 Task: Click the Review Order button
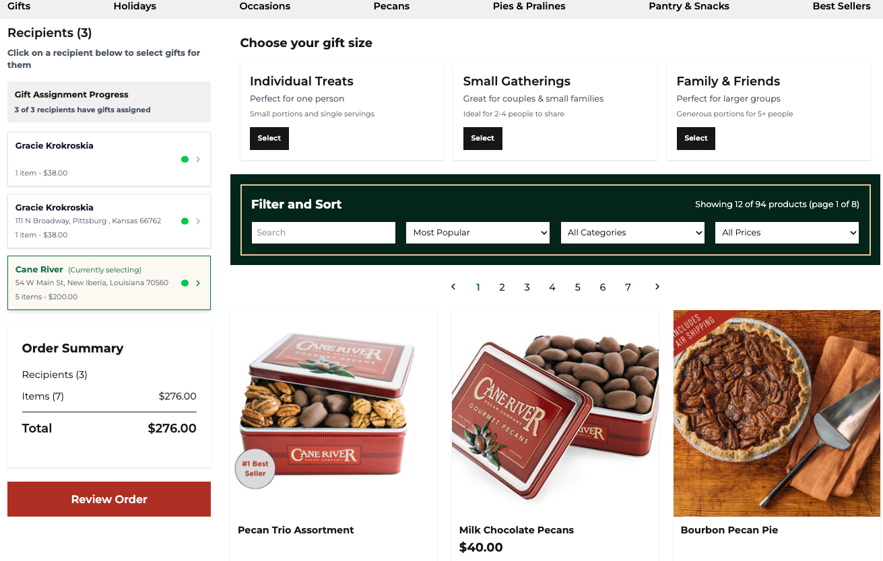(109, 499)
